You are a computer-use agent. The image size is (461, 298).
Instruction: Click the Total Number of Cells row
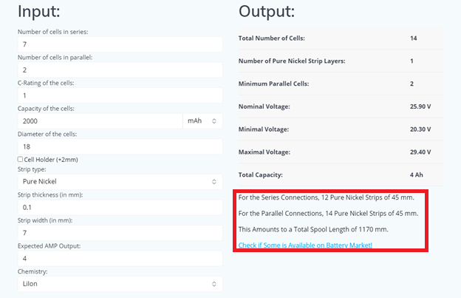tap(338, 38)
